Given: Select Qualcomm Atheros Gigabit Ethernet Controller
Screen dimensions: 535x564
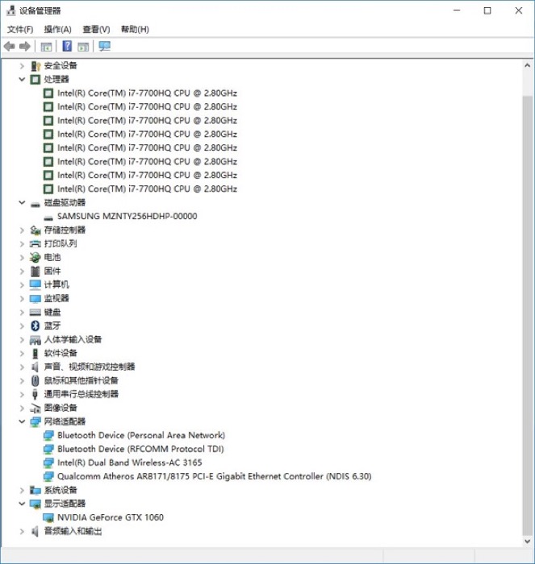Looking at the screenshot, I should (214, 476).
